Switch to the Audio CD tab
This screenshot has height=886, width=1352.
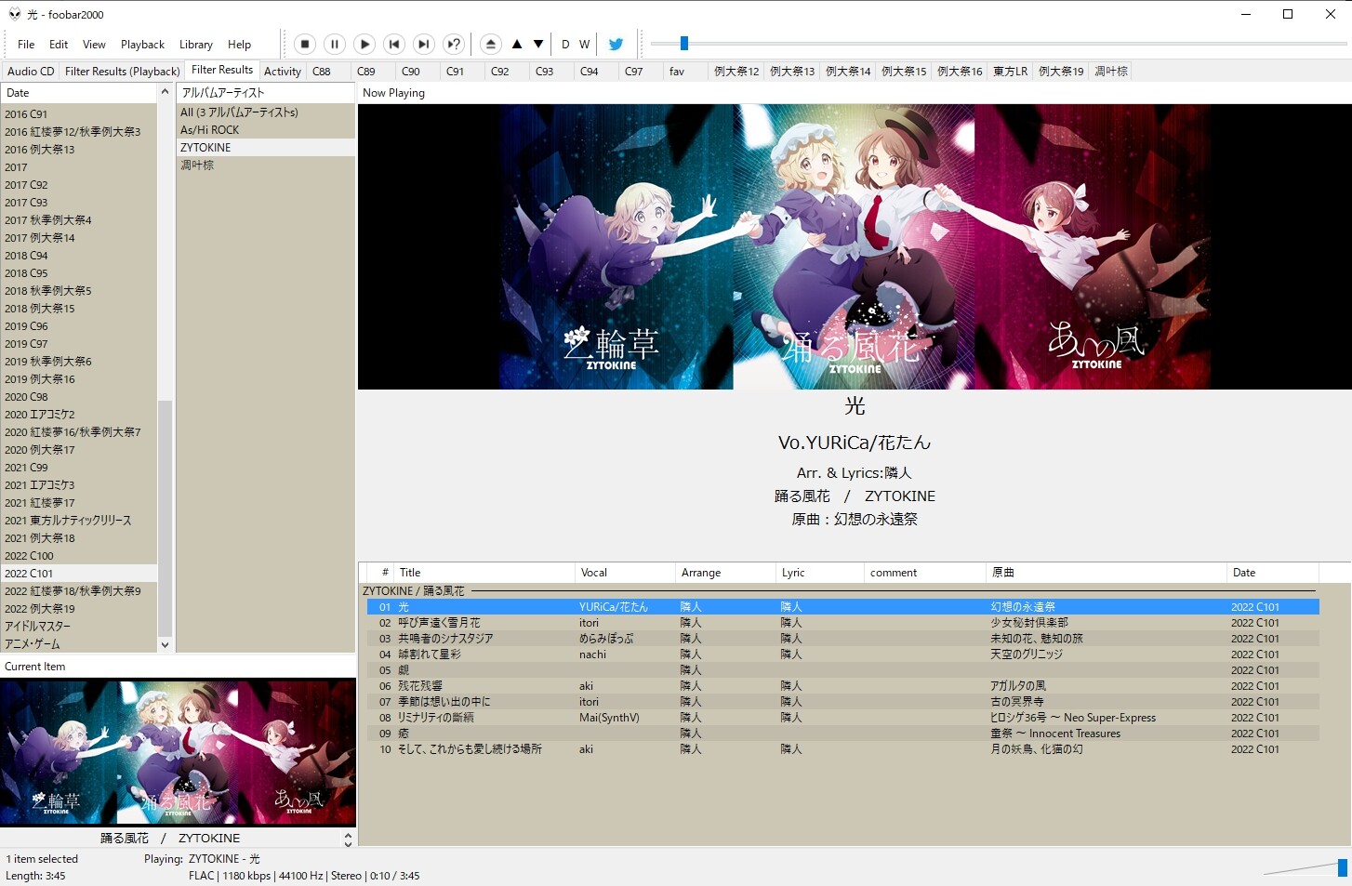coord(31,71)
